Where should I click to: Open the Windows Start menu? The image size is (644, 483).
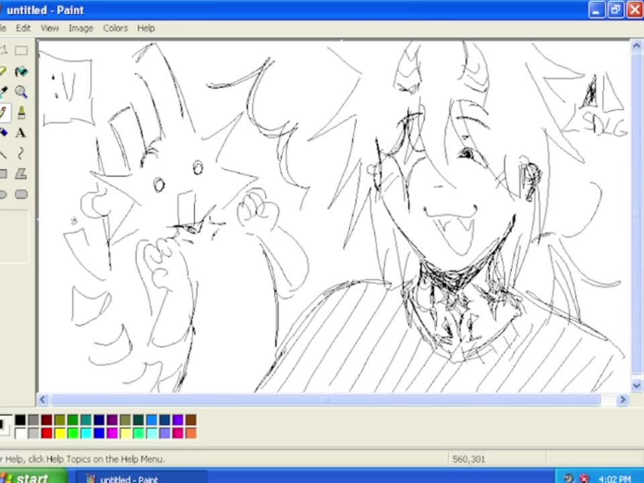33,476
